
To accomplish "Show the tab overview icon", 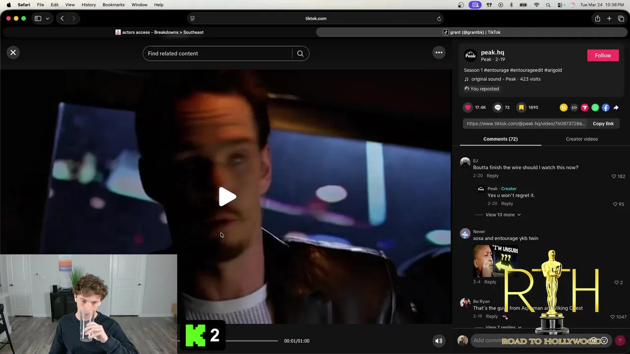I will pyautogui.click(x=621, y=19).
